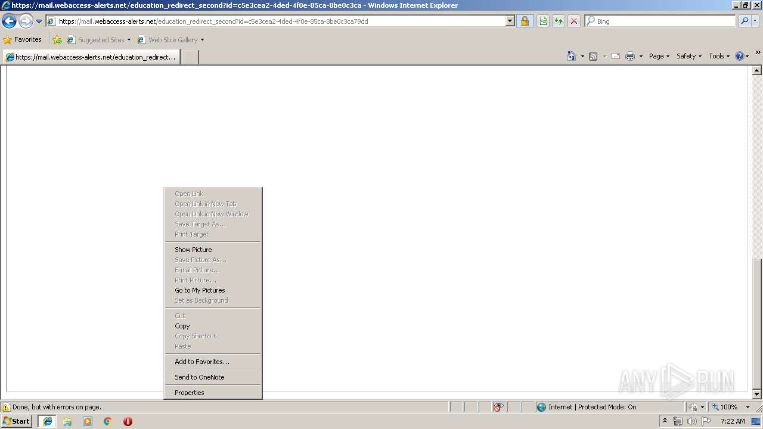Click the Forward navigation arrow
Image resolution: width=763 pixels, height=429 pixels.
tap(26, 21)
